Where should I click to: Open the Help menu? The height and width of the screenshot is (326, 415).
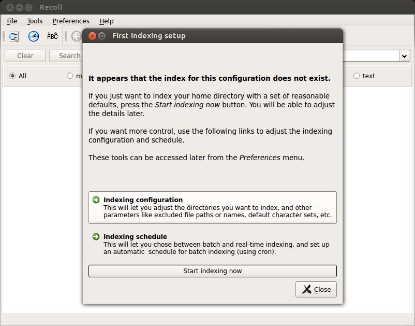coord(107,21)
